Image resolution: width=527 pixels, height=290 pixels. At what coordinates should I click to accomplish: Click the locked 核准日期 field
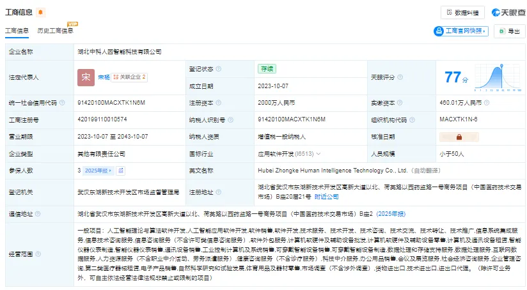[x=459, y=137]
